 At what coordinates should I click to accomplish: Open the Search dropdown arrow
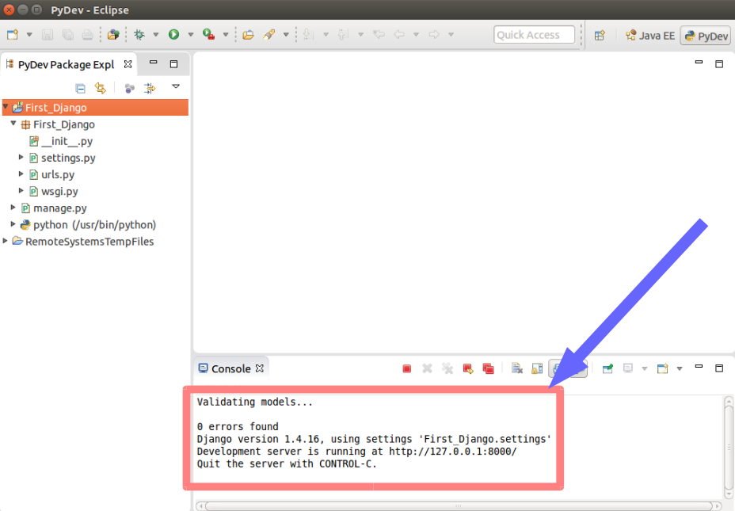pyautogui.click(x=285, y=35)
